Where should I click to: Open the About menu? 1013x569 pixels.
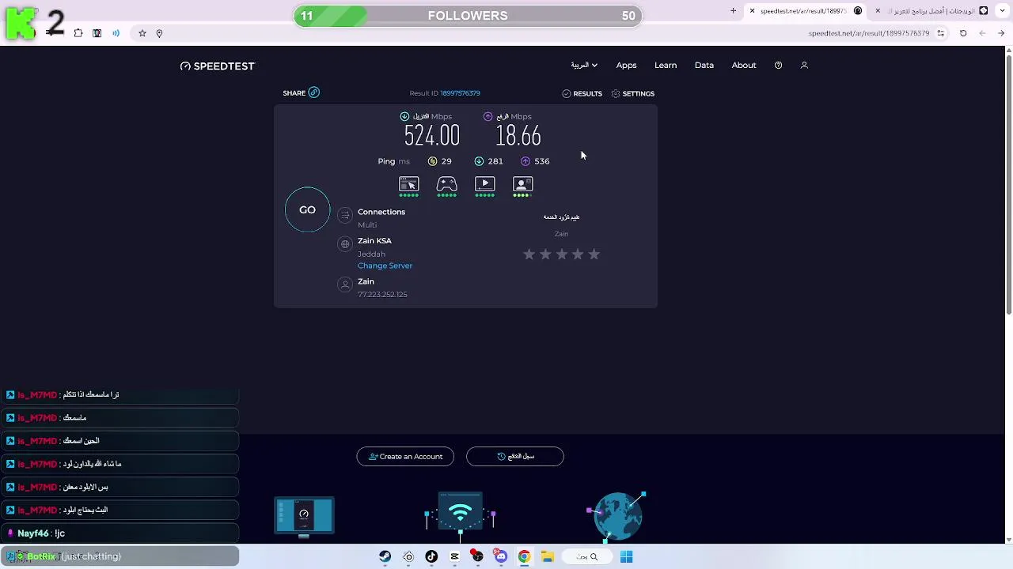pos(744,65)
